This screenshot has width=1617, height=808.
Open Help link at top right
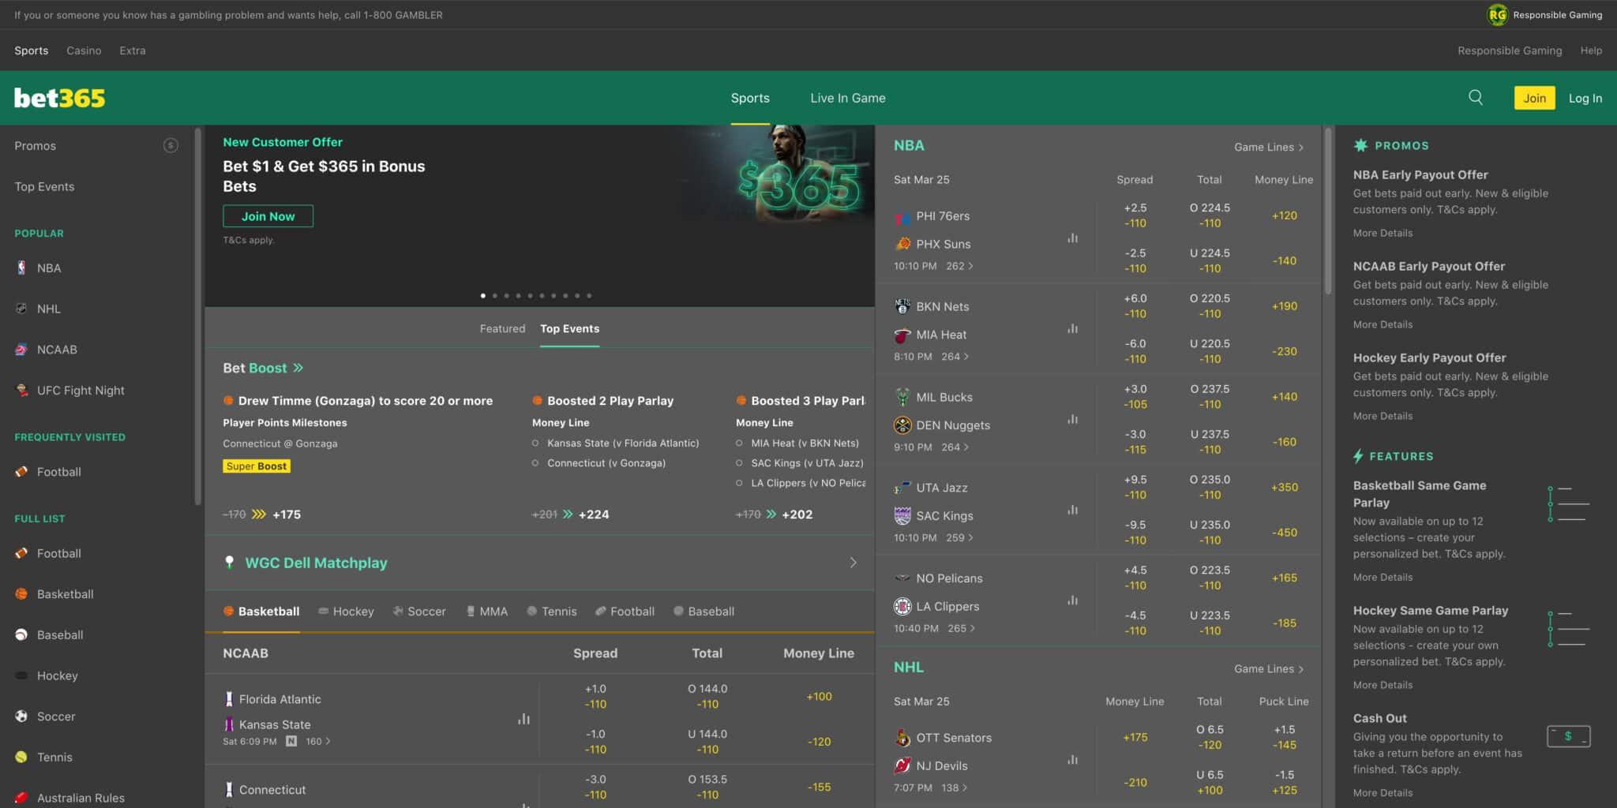point(1590,50)
